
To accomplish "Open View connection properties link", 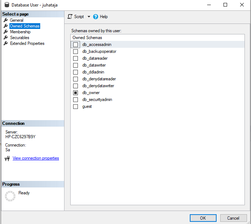I will coord(35,158).
